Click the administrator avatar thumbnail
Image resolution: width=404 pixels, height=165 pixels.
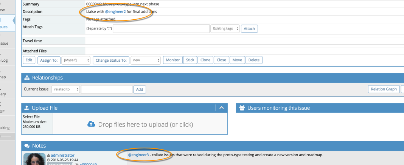pos(34,159)
